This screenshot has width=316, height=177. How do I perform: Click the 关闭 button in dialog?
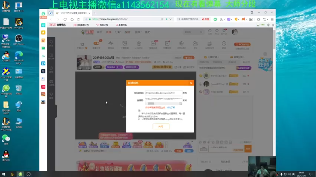tap(161, 126)
